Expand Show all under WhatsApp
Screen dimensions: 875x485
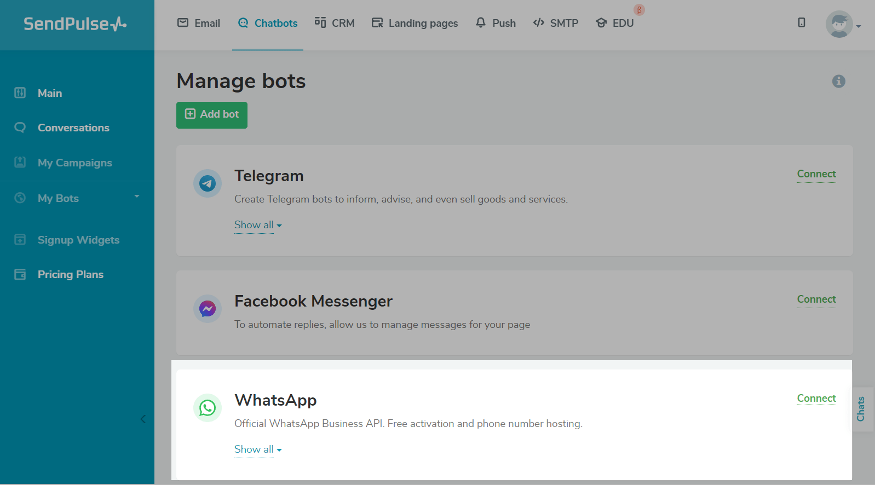[258, 449]
